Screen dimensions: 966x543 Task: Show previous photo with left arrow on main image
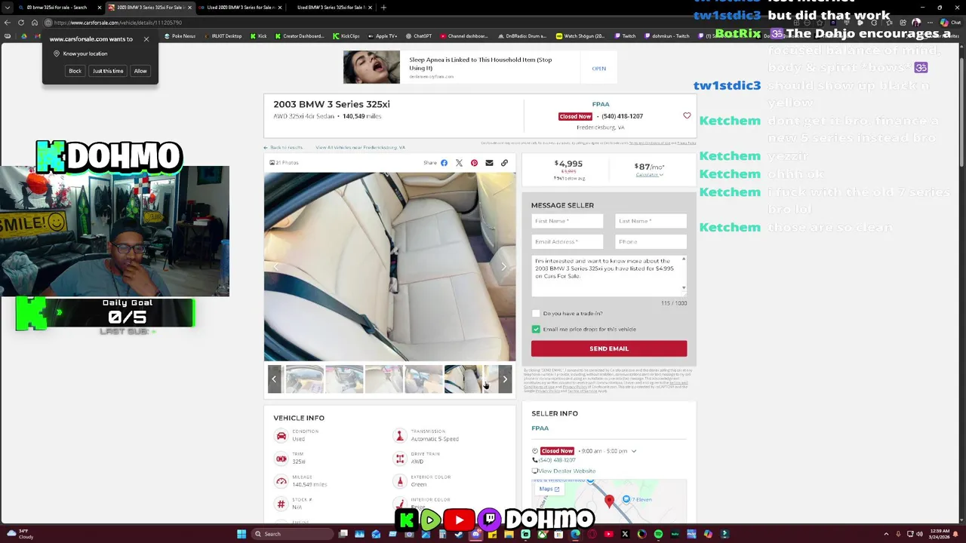[275, 266]
